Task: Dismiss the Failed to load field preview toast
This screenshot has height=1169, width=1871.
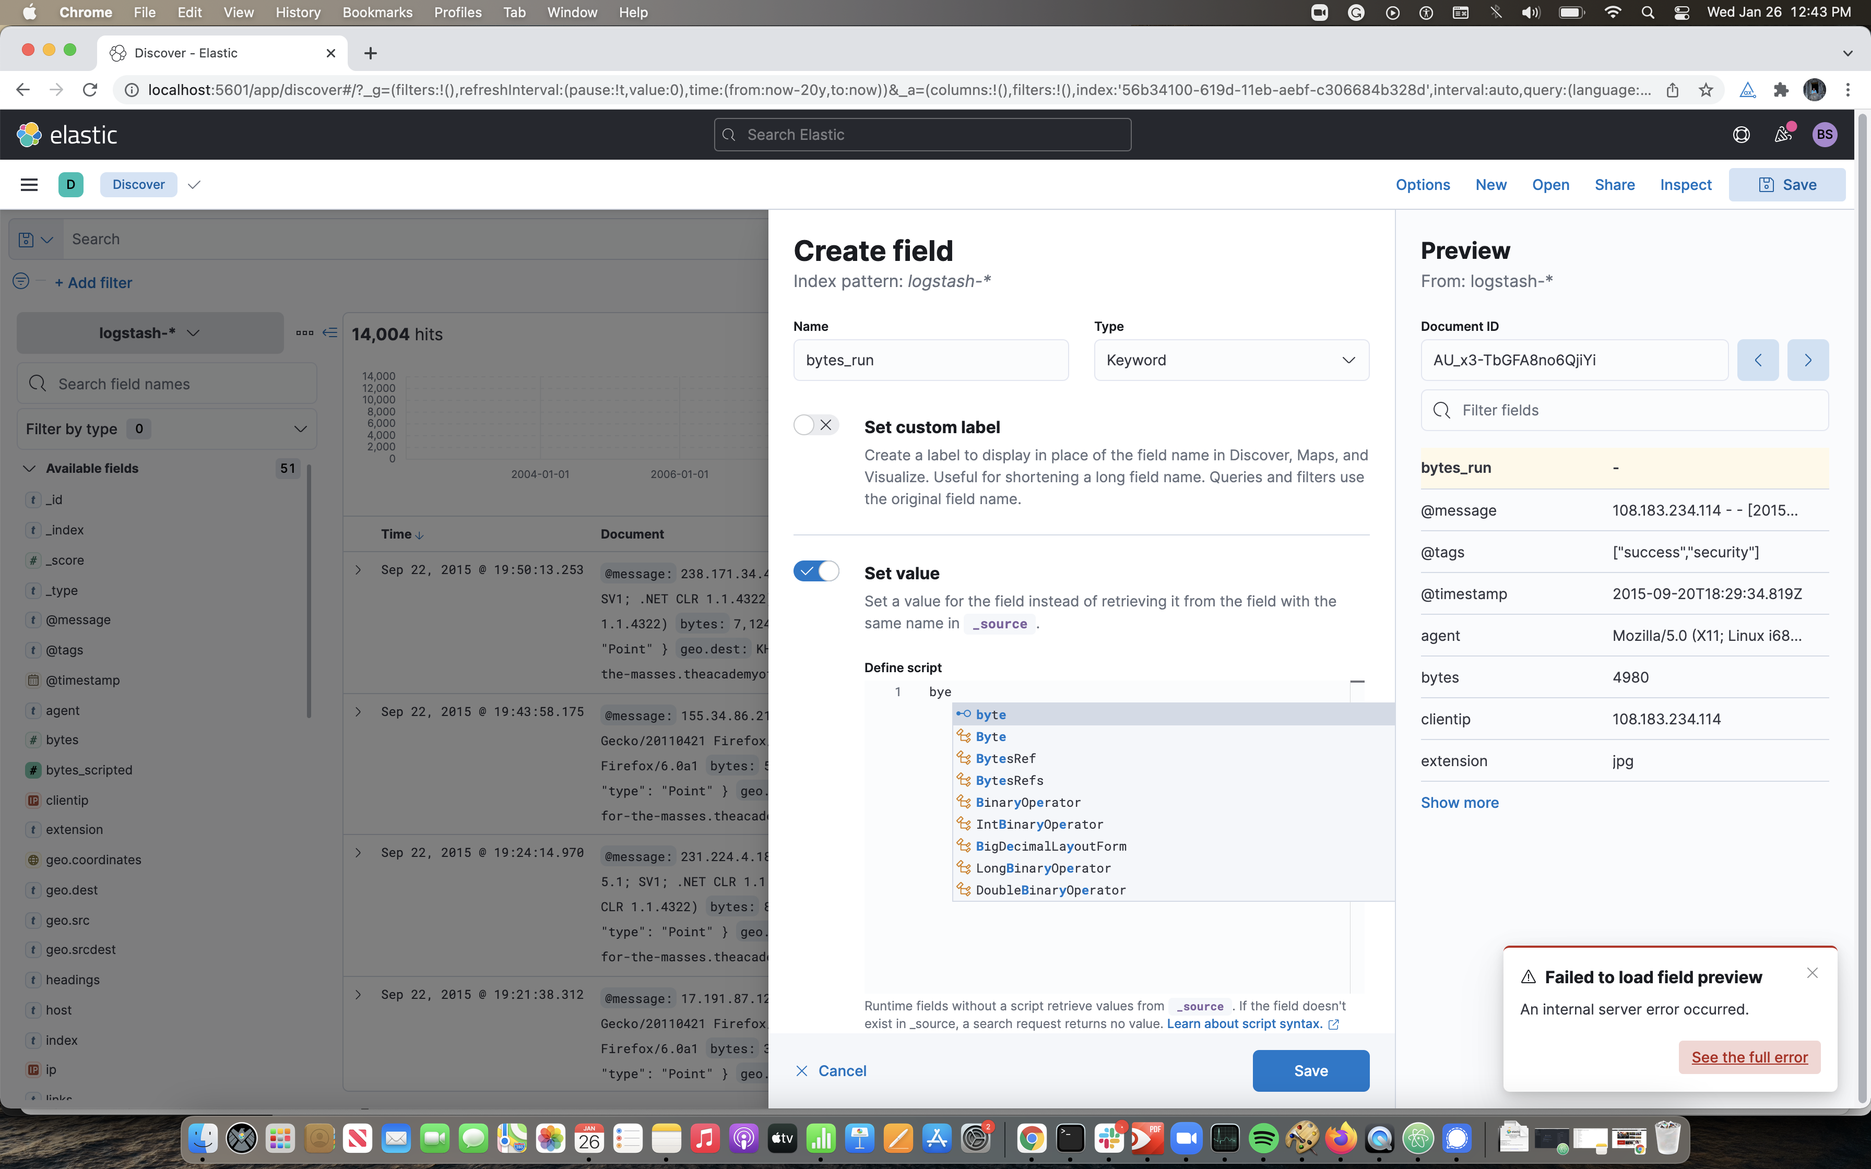Action: point(1812,973)
